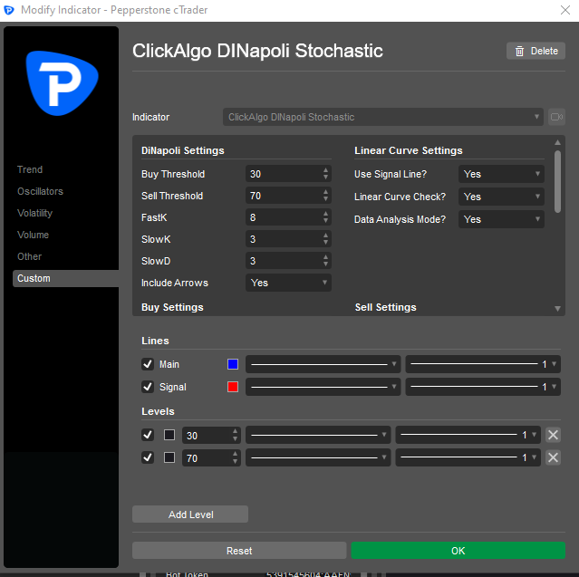Open the Include Arrows dropdown
This screenshot has width=579, height=577.
click(288, 283)
